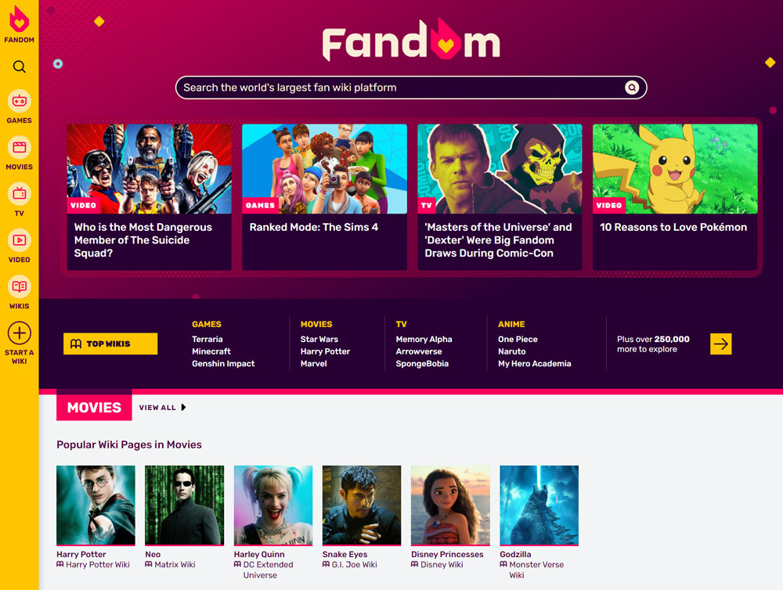Select the Godzilla wiki page thumbnail
The height and width of the screenshot is (590, 783).
click(539, 505)
